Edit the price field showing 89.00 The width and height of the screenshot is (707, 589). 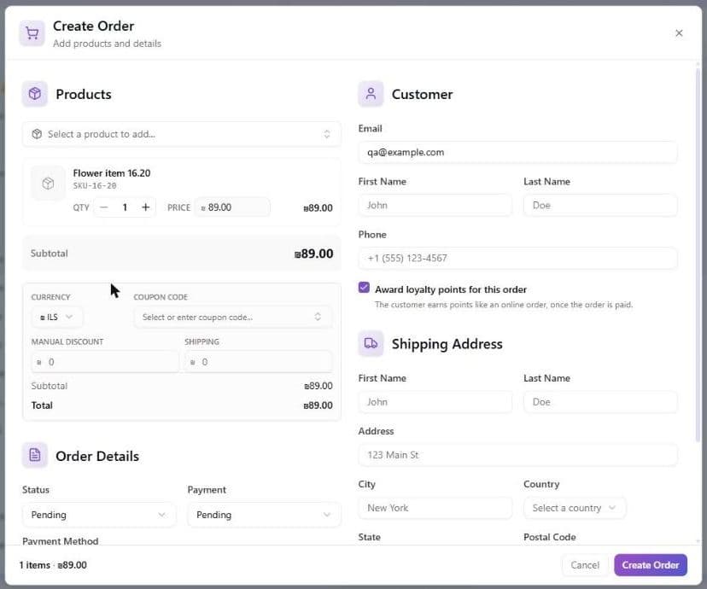232,207
